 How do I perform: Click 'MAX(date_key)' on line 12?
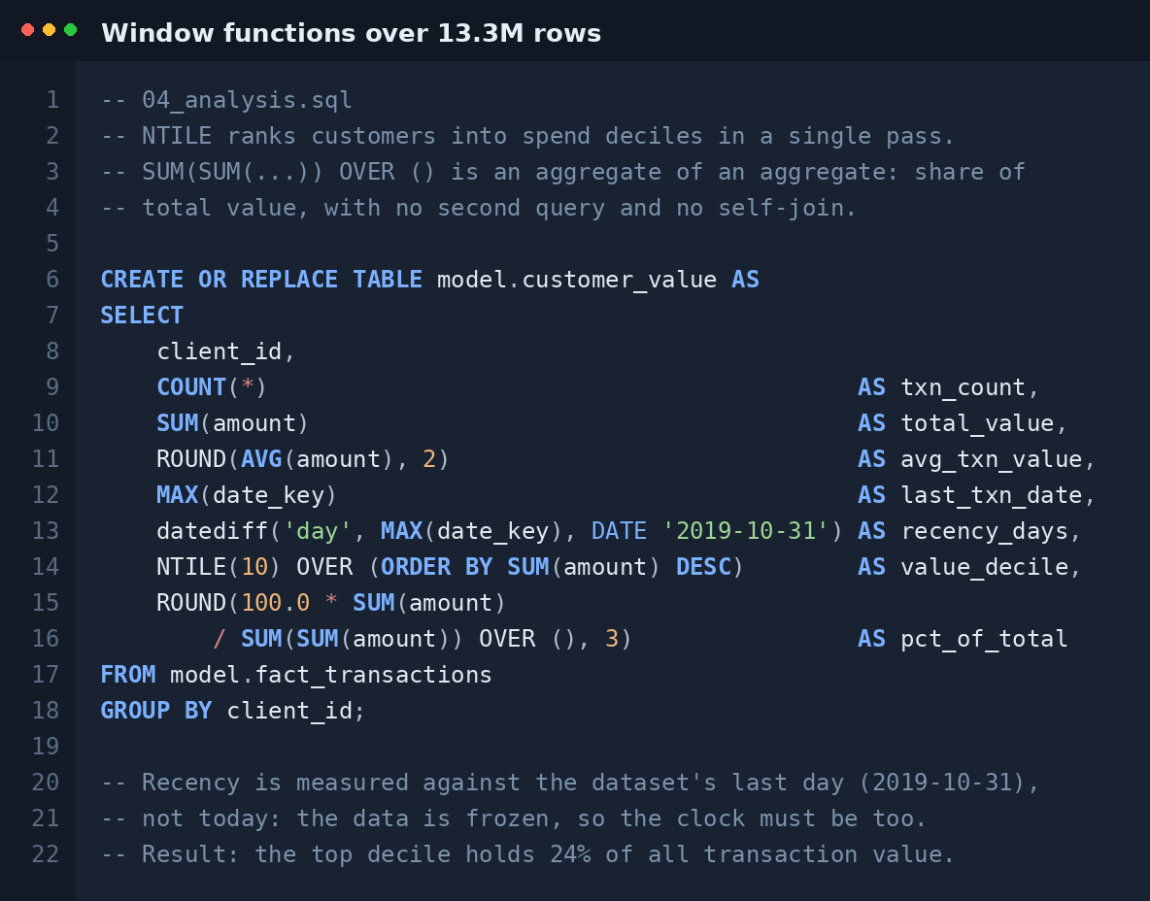[x=247, y=495]
